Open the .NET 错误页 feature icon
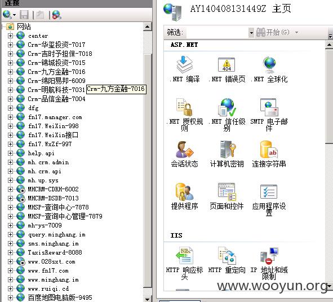Viewport: 333px width, 302px height. coord(227,64)
